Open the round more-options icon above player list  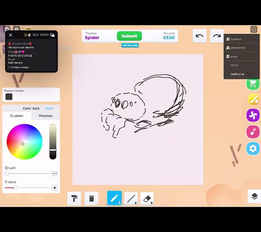pos(254,29)
